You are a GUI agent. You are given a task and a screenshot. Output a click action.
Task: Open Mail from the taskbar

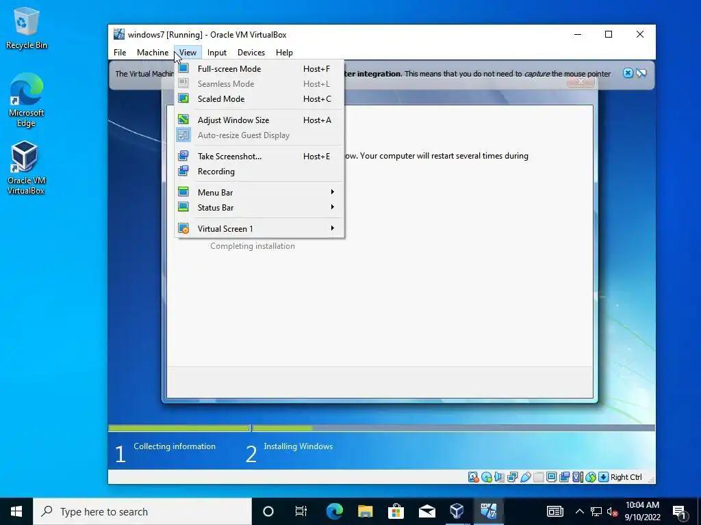pyautogui.click(x=427, y=511)
